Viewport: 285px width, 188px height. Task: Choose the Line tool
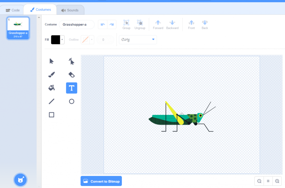coord(51,101)
